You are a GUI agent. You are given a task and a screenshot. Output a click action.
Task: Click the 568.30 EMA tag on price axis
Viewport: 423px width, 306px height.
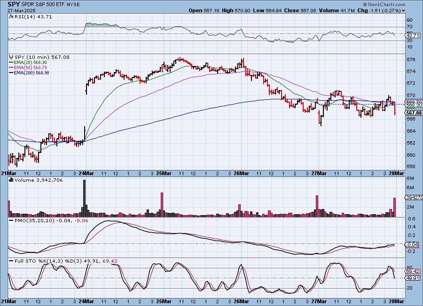point(414,105)
